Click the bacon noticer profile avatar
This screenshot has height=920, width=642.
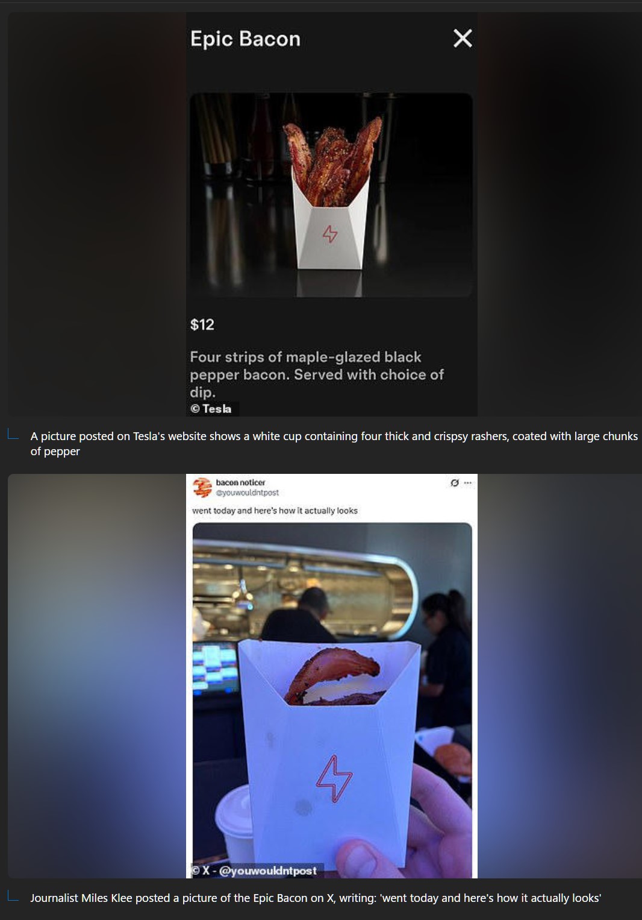coord(202,487)
